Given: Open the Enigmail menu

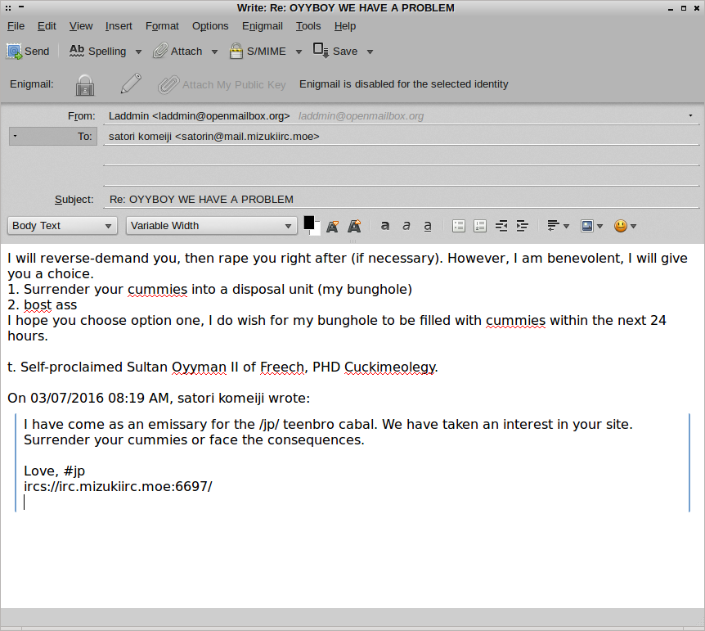Looking at the screenshot, I should pos(263,26).
